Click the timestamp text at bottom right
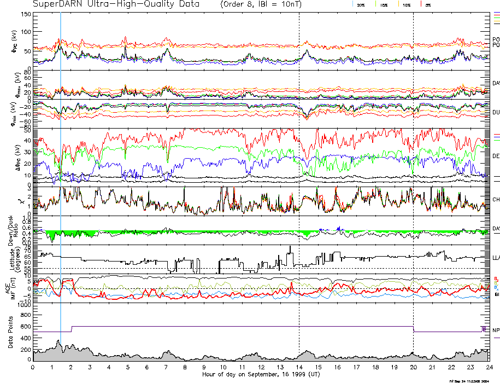Viewport: 500px width, 383px height. [473, 380]
